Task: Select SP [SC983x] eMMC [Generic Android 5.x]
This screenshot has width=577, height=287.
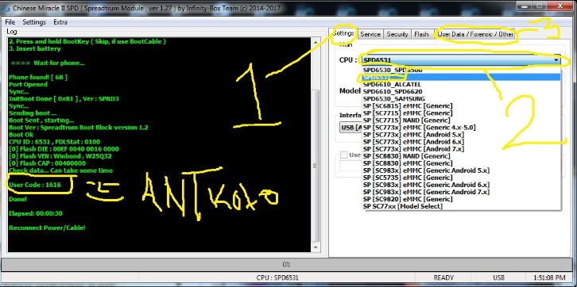Action: (462, 170)
